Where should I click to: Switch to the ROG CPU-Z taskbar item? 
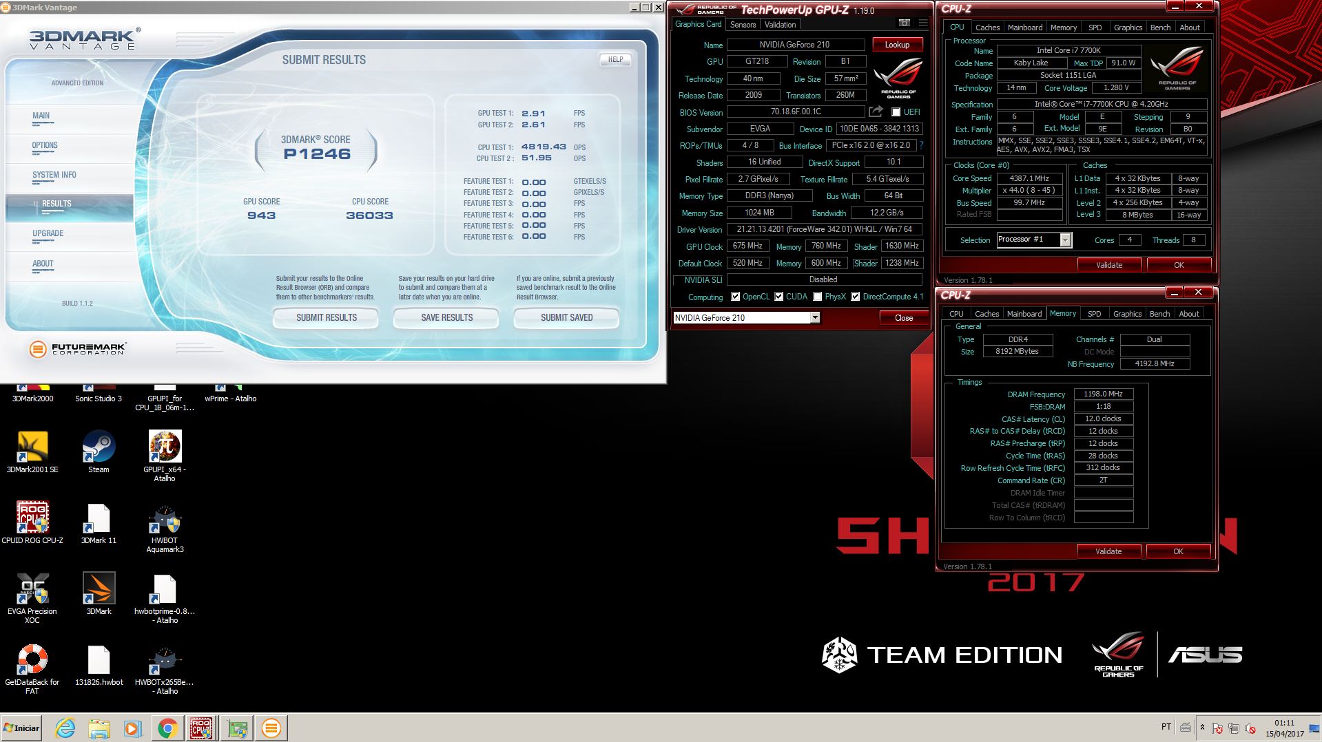pos(202,728)
